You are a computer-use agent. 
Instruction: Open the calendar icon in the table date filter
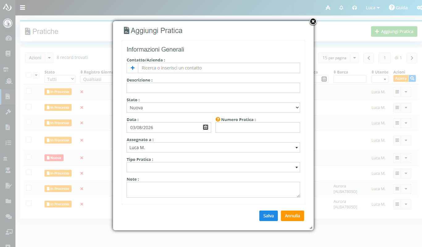tap(324, 79)
